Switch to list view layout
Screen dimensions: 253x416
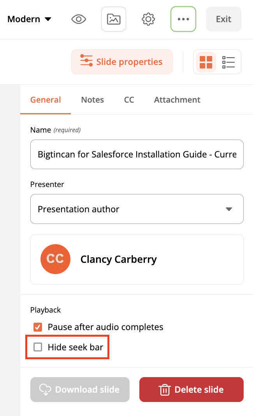(228, 62)
